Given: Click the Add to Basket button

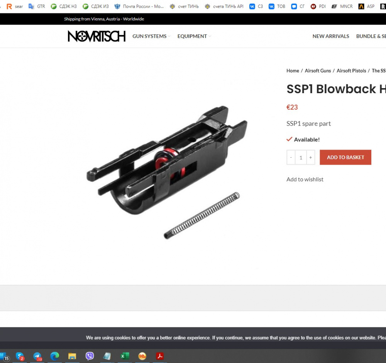Looking at the screenshot, I should [345, 157].
